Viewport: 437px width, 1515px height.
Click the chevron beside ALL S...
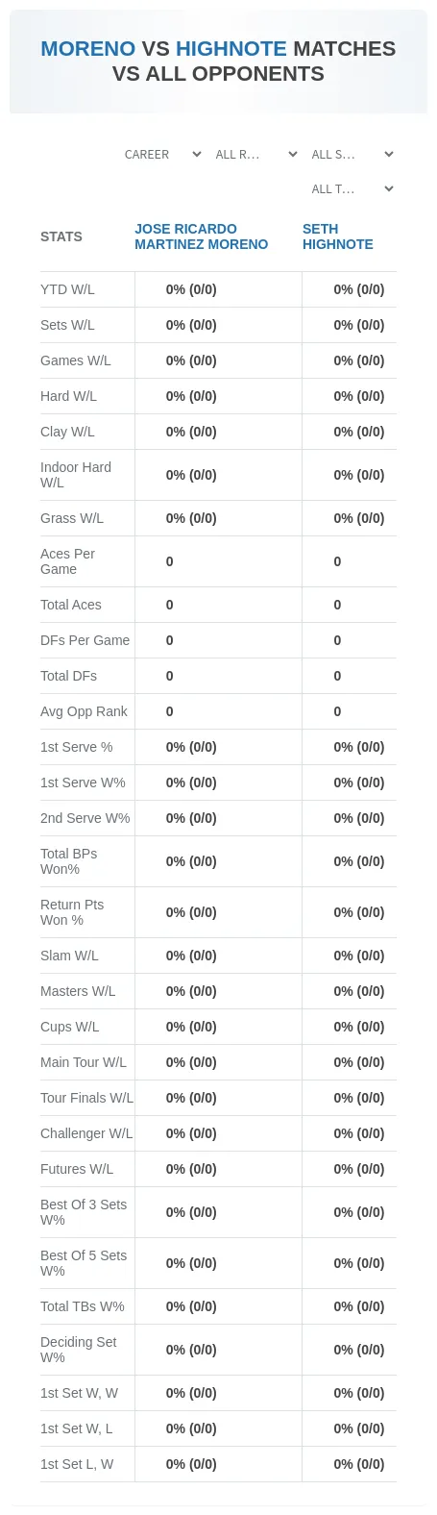click(389, 155)
